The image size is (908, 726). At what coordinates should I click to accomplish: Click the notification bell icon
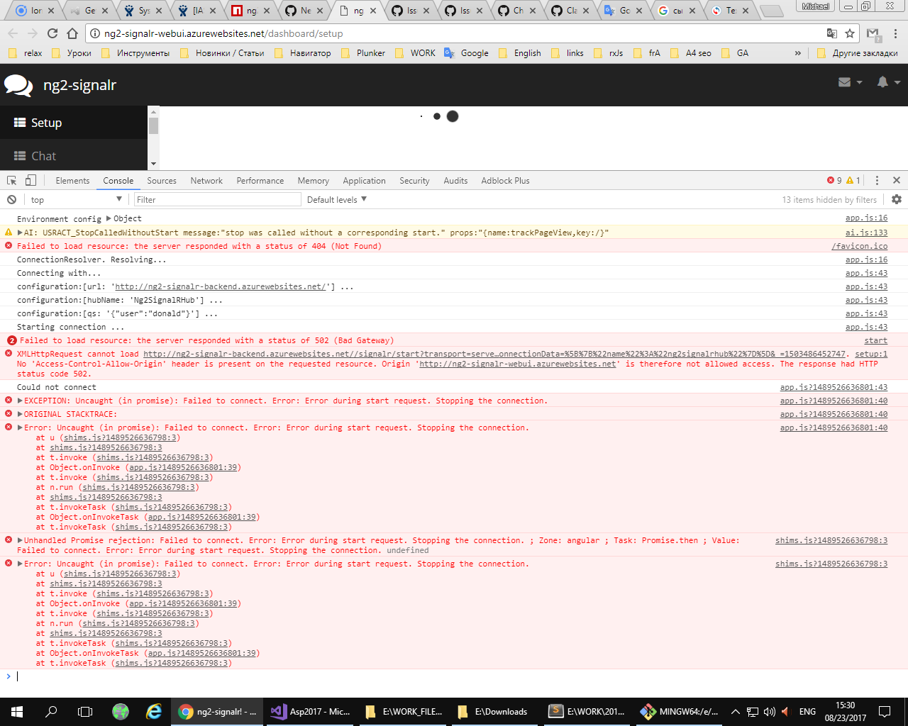point(882,82)
